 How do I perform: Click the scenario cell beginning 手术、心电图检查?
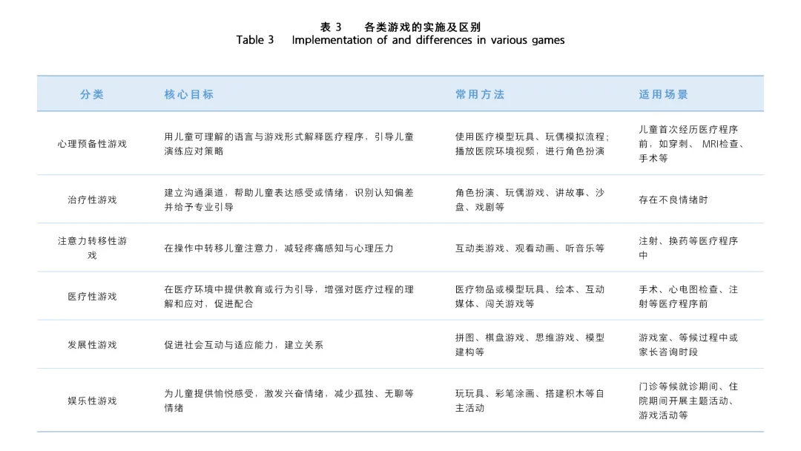click(688, 296)
